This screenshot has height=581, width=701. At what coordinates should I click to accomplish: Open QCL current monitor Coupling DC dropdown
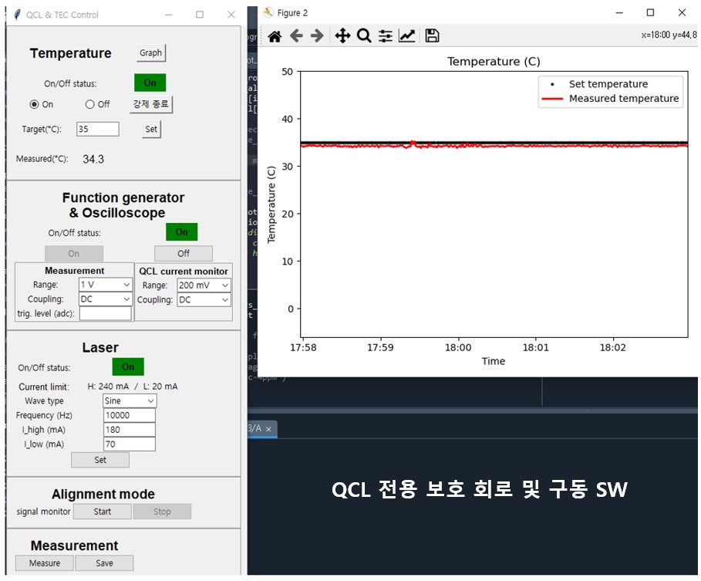(x=204, y=299)
